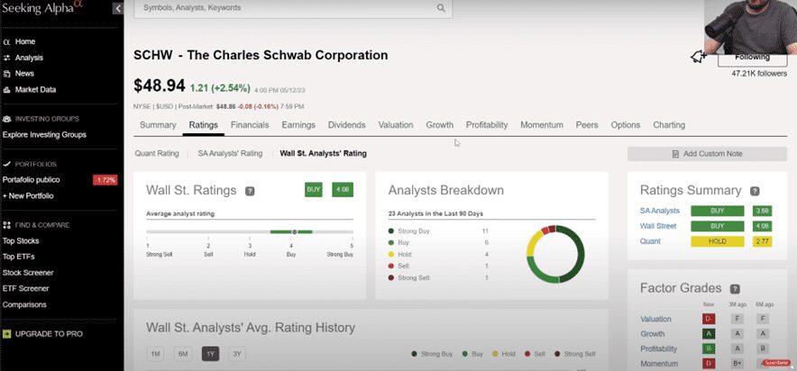Switch to the Quant Rating sub-tab
This screenshot has width=797, height=371.
157,153
